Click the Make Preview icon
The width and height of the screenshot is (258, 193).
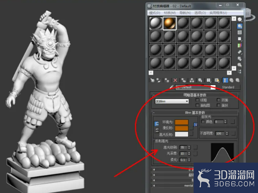coord(240,52)
